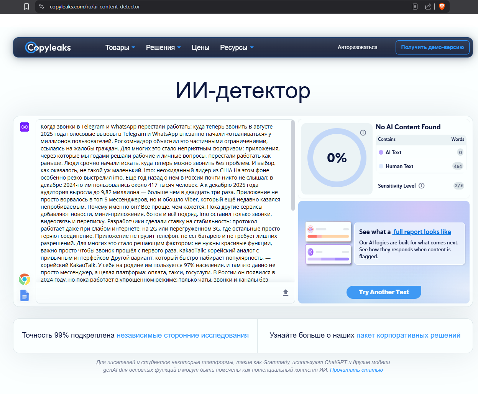Click the Sensitivity Level info icon
This screenshot has width=478, height=394.
(x=422, y=186)
